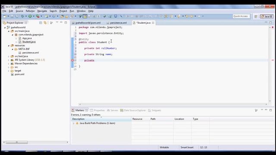Maximize the Markers view panel
Viewport: 276px width, 155px height.
tap(270, 110)
